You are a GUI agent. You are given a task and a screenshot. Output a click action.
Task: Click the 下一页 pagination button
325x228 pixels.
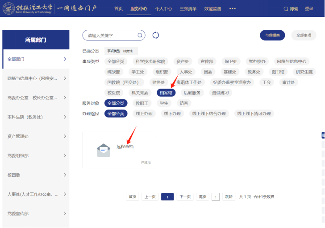(185, 197)
